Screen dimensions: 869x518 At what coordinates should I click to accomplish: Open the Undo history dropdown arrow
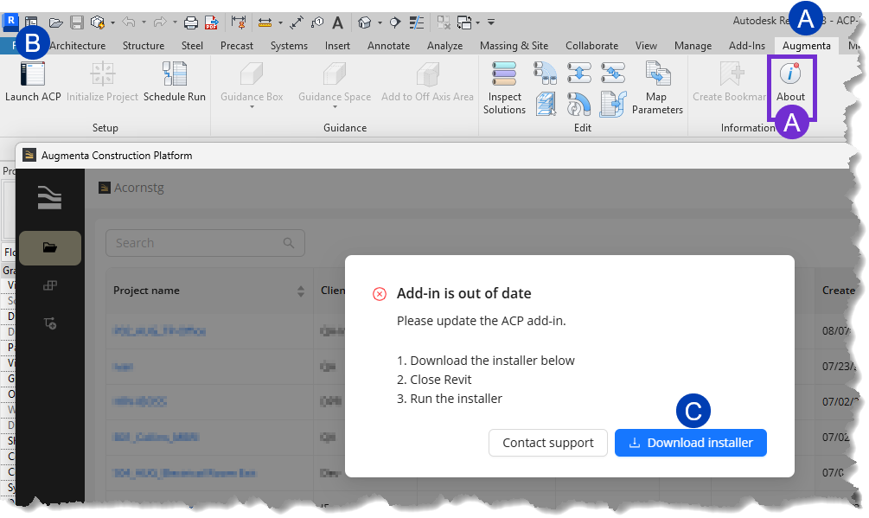pos(144,22)
